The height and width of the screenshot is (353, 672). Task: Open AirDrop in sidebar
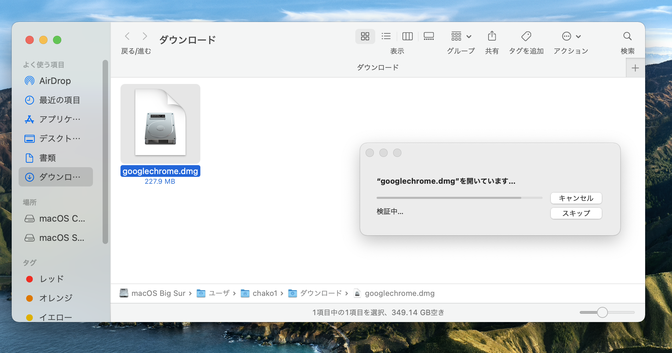(x=55, y=81)
